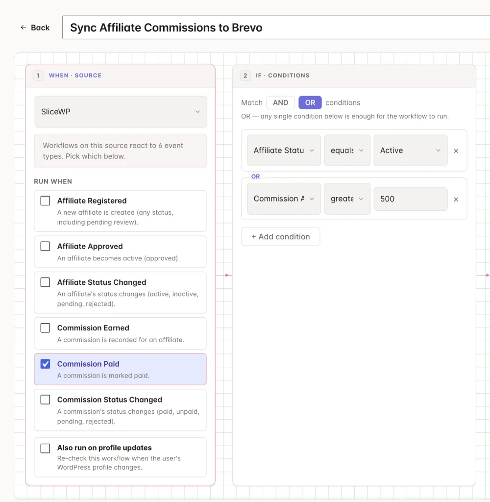Click the 'IF · CONDITIONS' header label
The image size is (490, 502).
(282, 75)
